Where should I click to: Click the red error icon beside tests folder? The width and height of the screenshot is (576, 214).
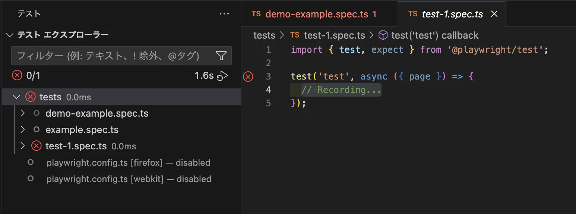pos(31,97)
